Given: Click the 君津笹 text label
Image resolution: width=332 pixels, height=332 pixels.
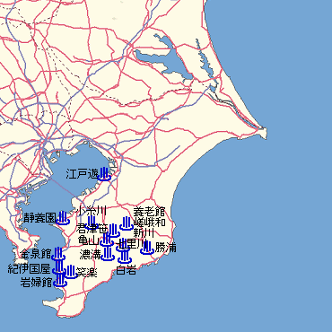Looking at the screenshot, I should 92,229.
